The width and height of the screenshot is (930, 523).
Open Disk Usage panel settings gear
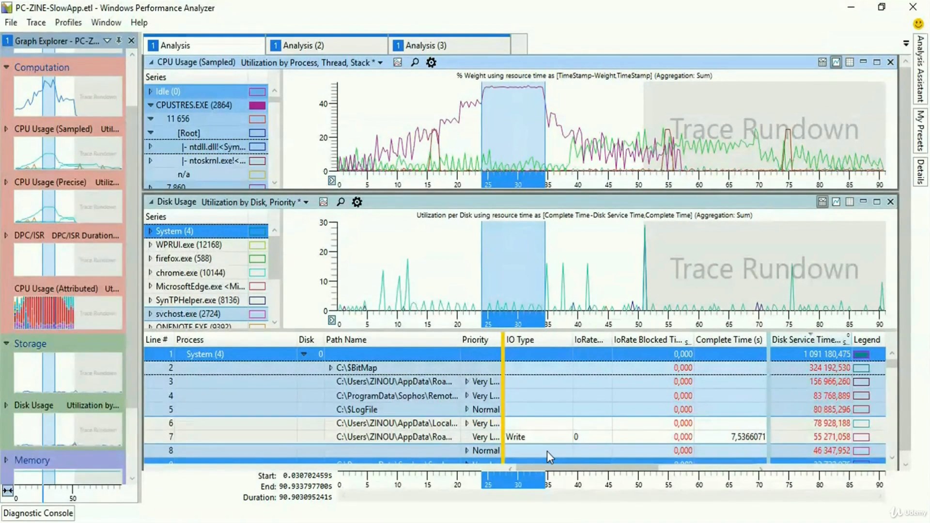357,202
